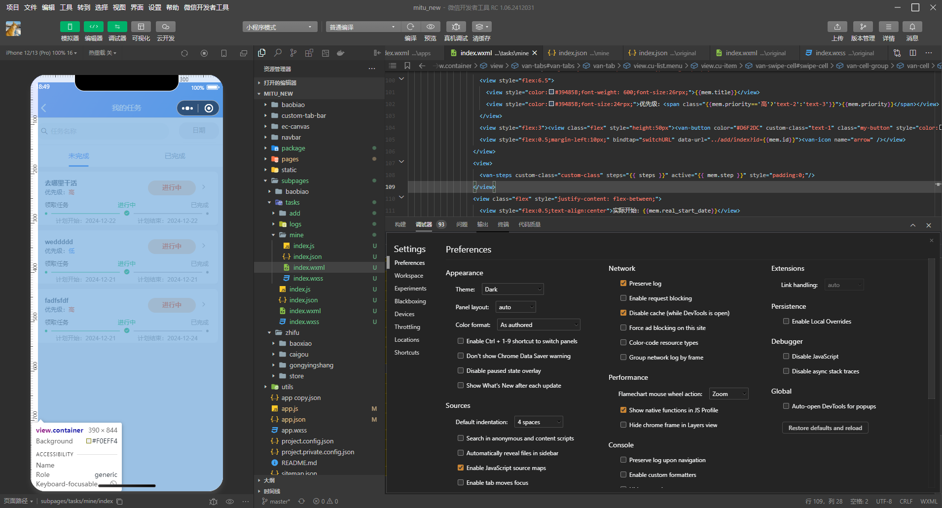Open the details (详情) panel icon
This screenshot has height=508, width=942.
point(888,27)
